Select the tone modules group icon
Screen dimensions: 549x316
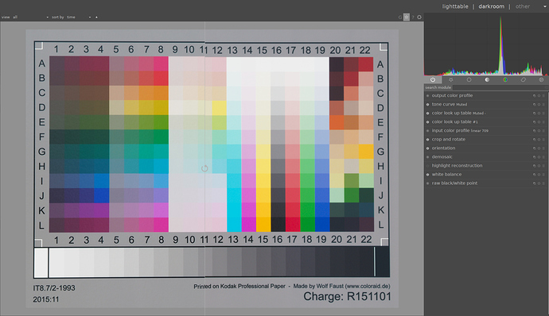pos(487,79)
